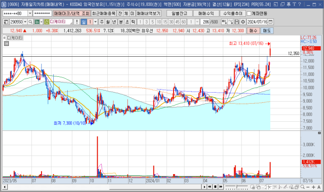Click the T font icon in title bar

[x=294, y=4]
